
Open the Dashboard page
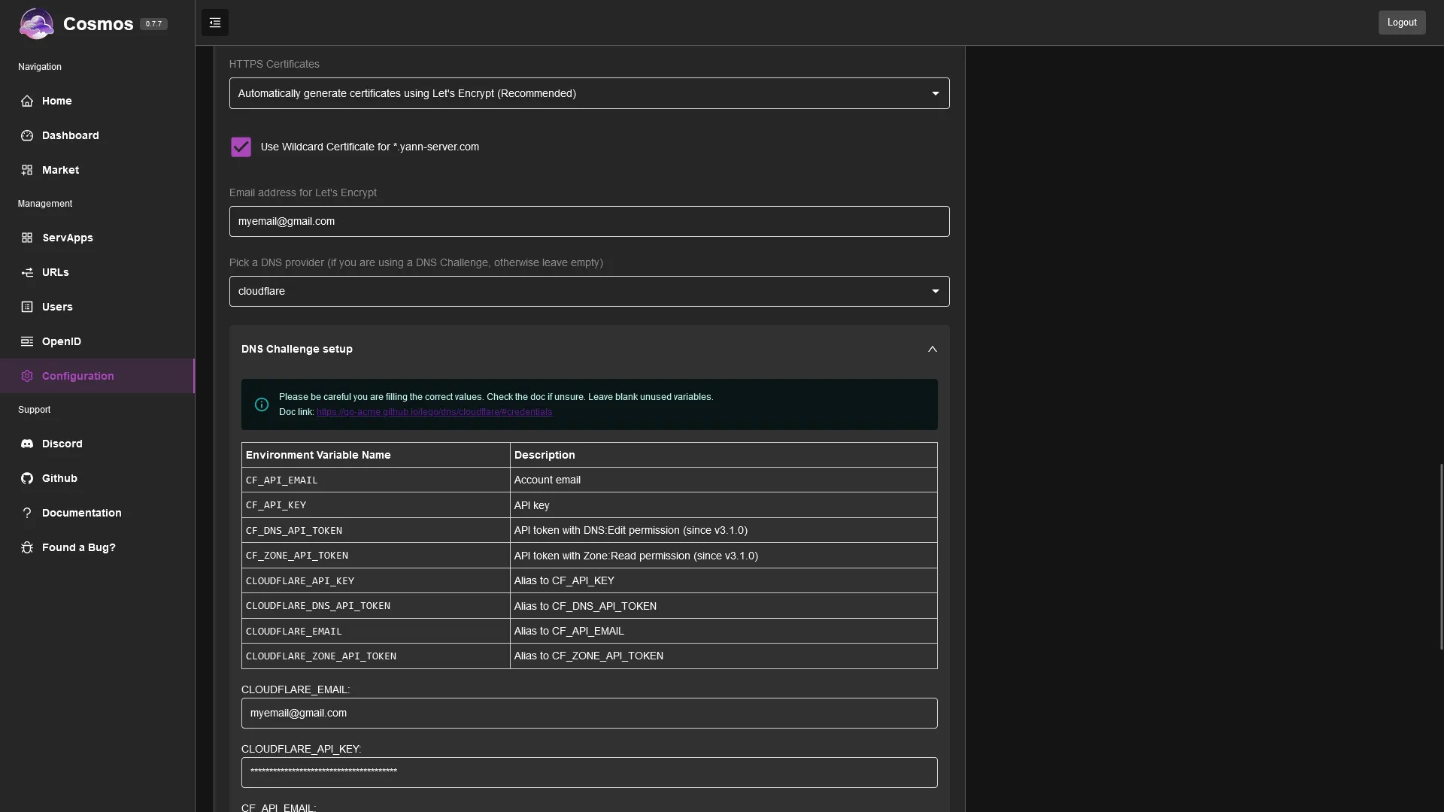pyautogui.click(x=97, y=135)
